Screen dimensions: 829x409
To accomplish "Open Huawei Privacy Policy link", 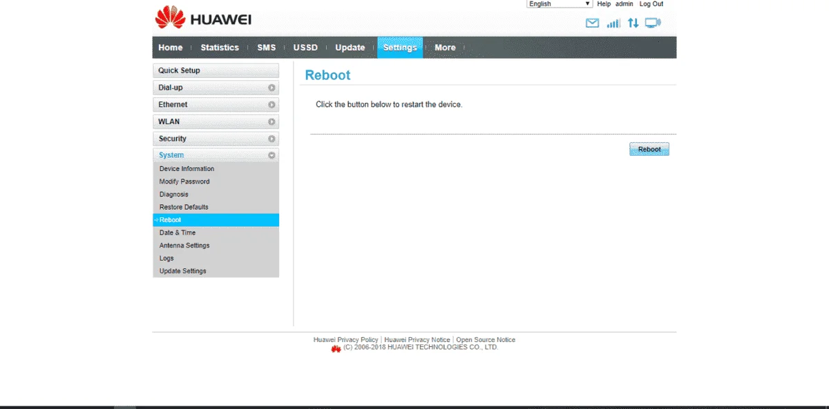I will pyautogui.click(x=346, y=340).
